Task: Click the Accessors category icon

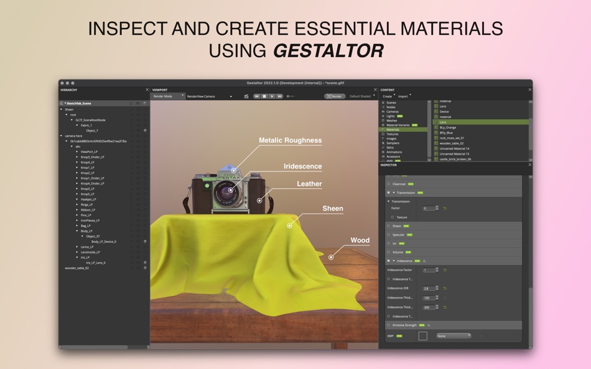Action: click(383, 157)
